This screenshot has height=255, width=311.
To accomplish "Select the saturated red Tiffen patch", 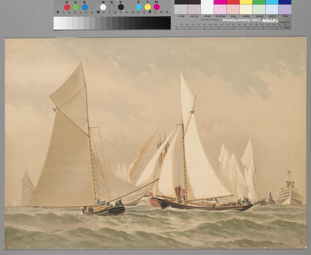I will click(x=233, y=2).
